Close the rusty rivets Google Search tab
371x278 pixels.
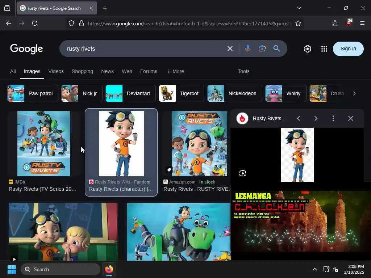(91, 8)
